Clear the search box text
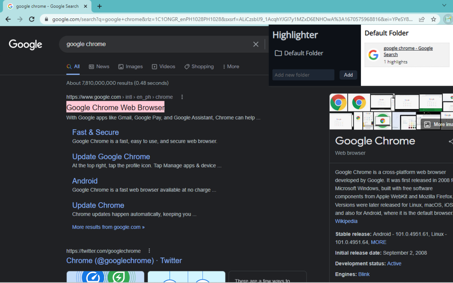Viewport: 453px width, 283px height. tap(256, 44)
